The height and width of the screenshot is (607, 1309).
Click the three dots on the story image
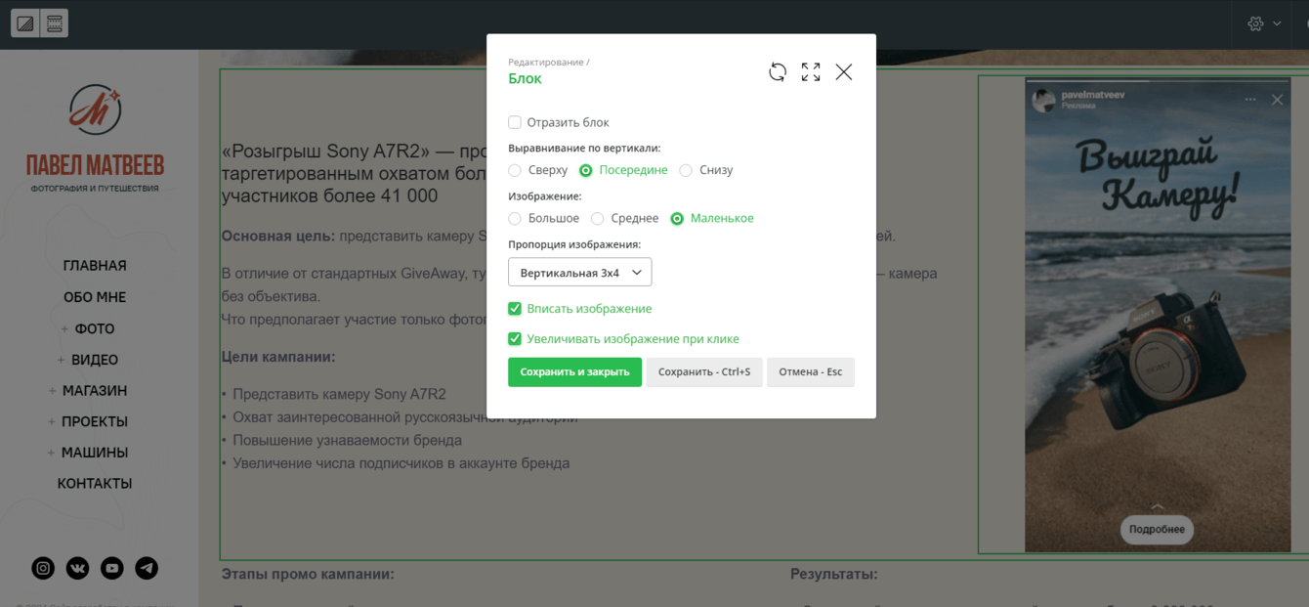tap(1250, 100)
